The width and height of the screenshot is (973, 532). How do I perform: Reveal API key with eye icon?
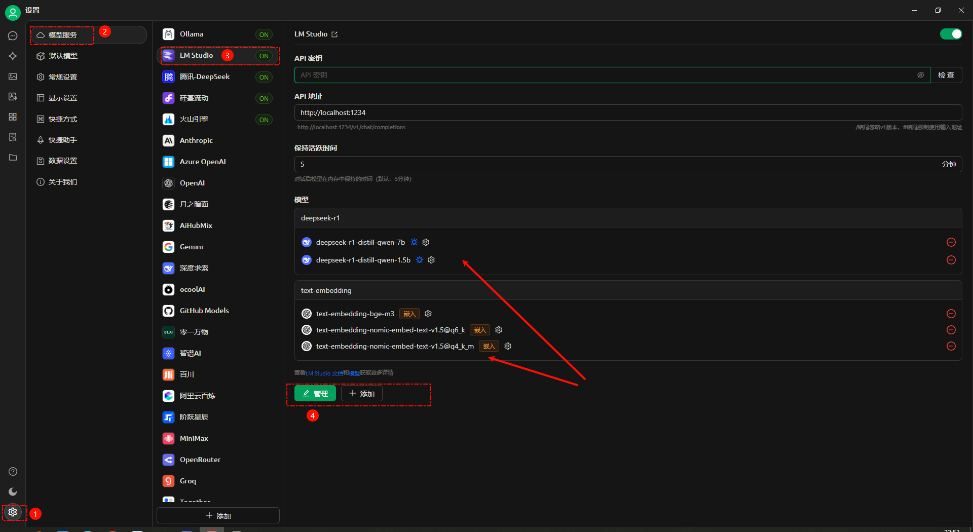click(x=920, y=75)
